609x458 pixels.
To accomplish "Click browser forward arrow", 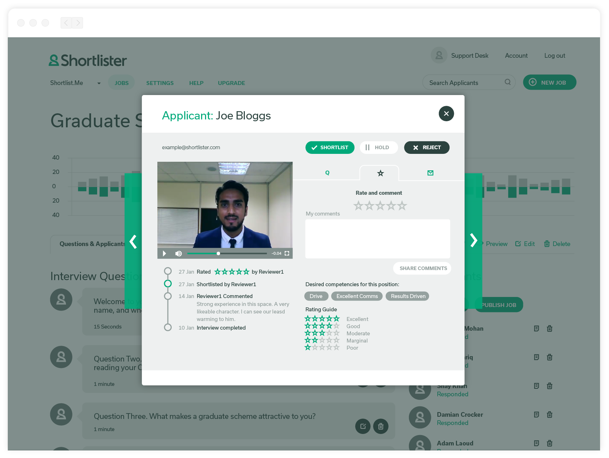I will [77, 23].
